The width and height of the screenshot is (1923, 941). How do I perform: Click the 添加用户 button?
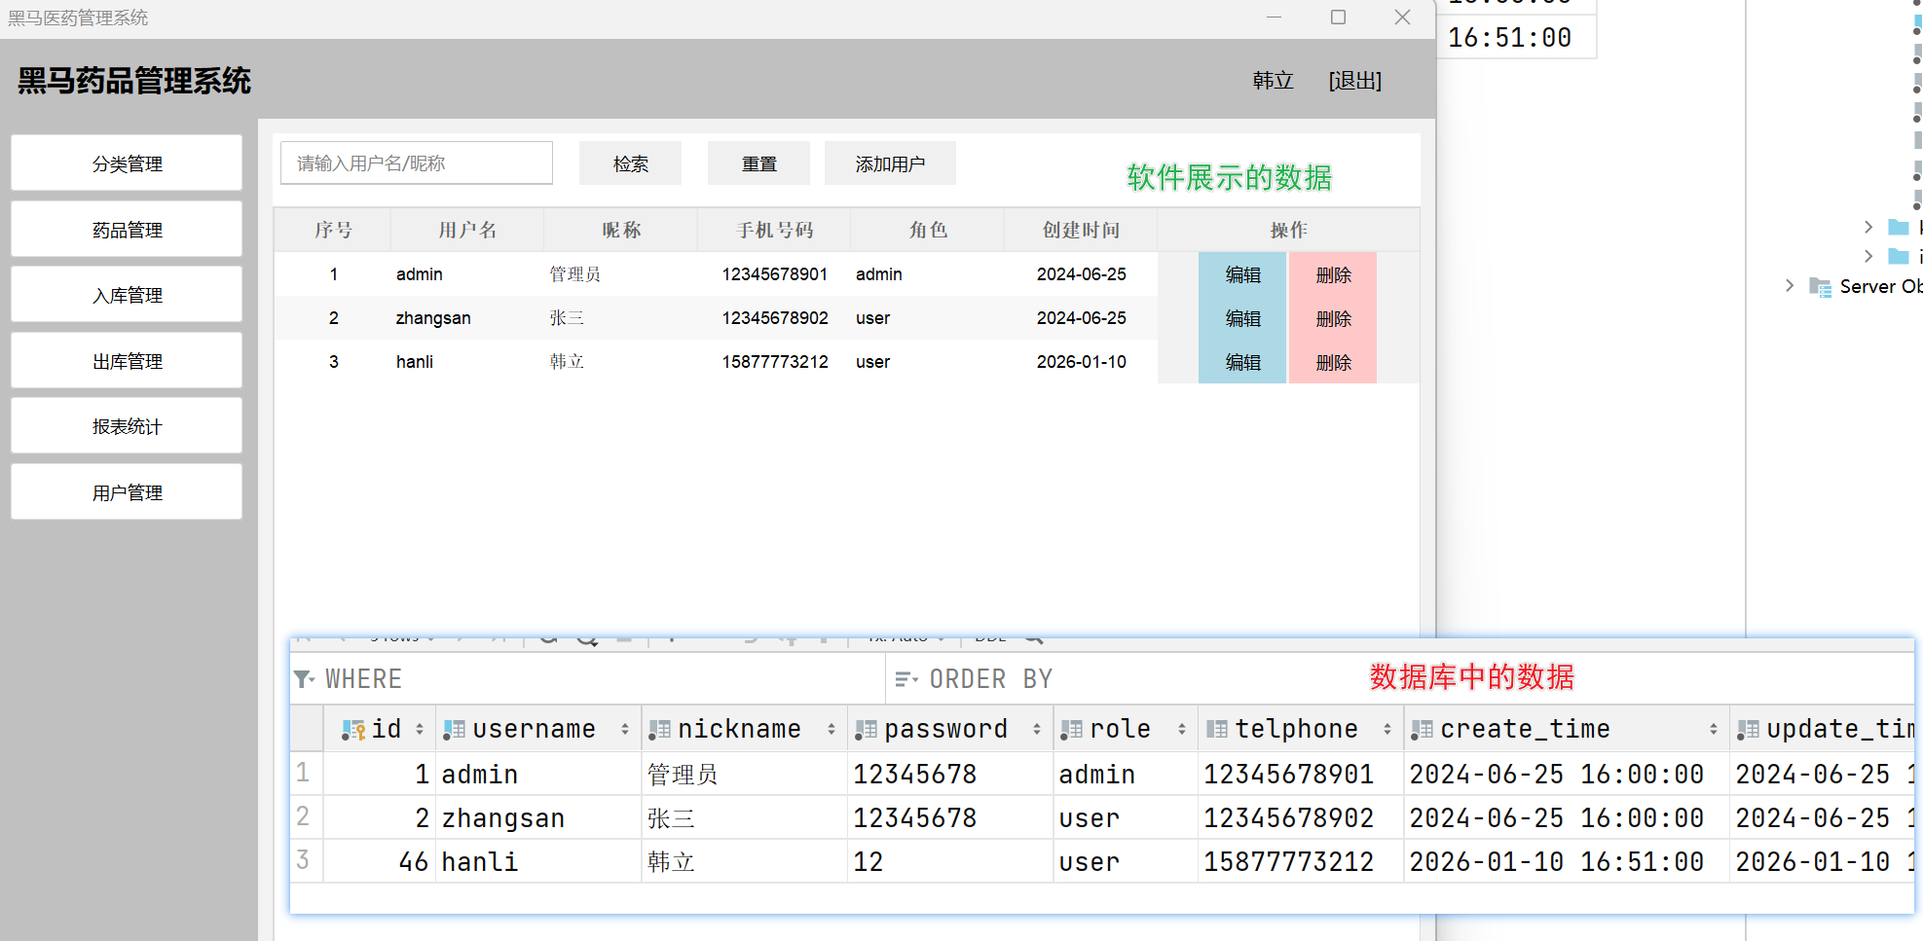889,163
